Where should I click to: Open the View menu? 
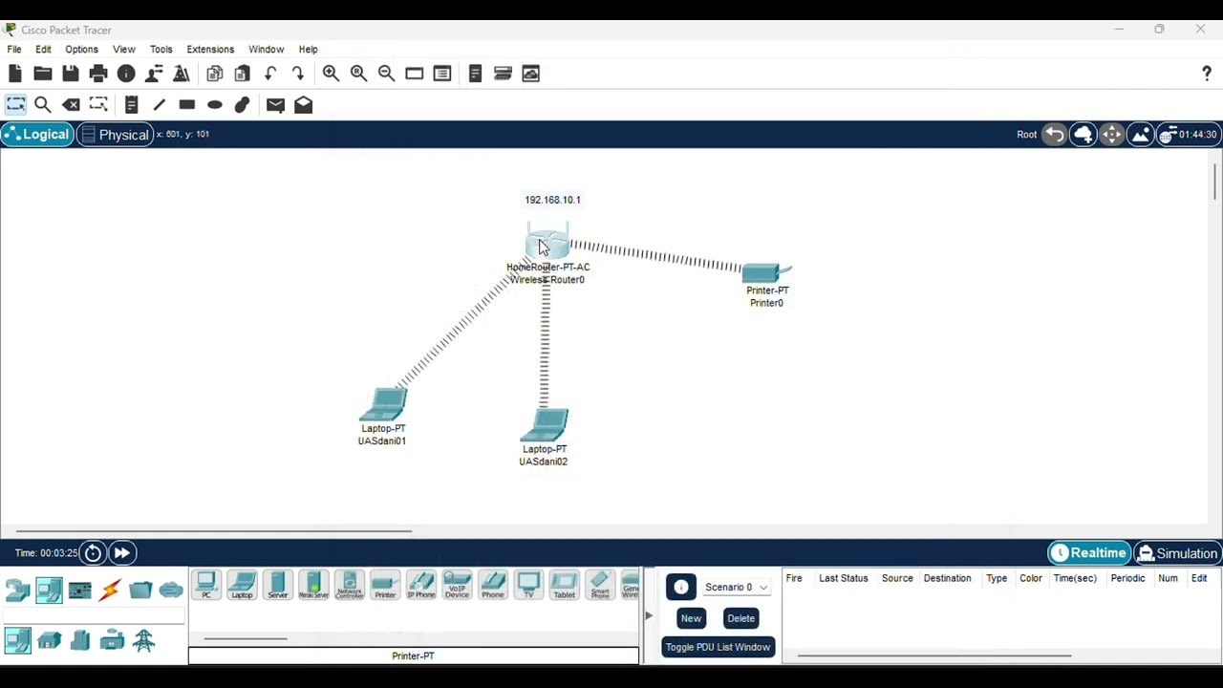pyautogui.click(x=124, y=50)
